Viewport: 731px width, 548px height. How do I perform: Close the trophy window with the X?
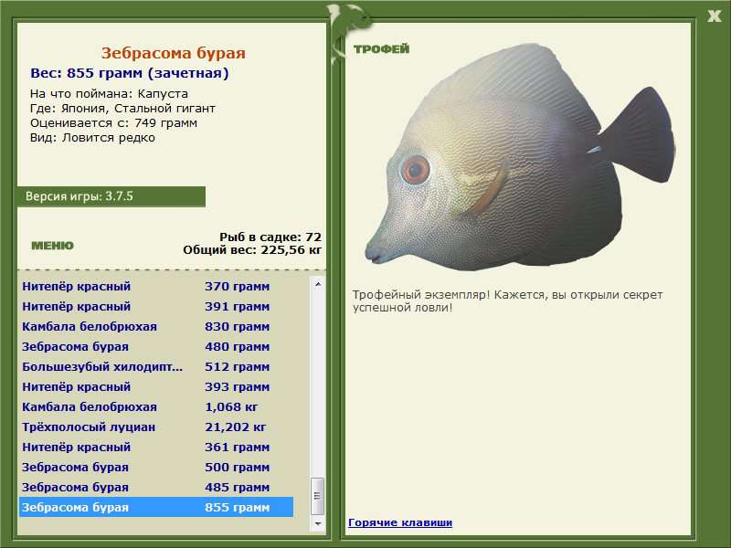pyautogui.click(x=714, y=16)
